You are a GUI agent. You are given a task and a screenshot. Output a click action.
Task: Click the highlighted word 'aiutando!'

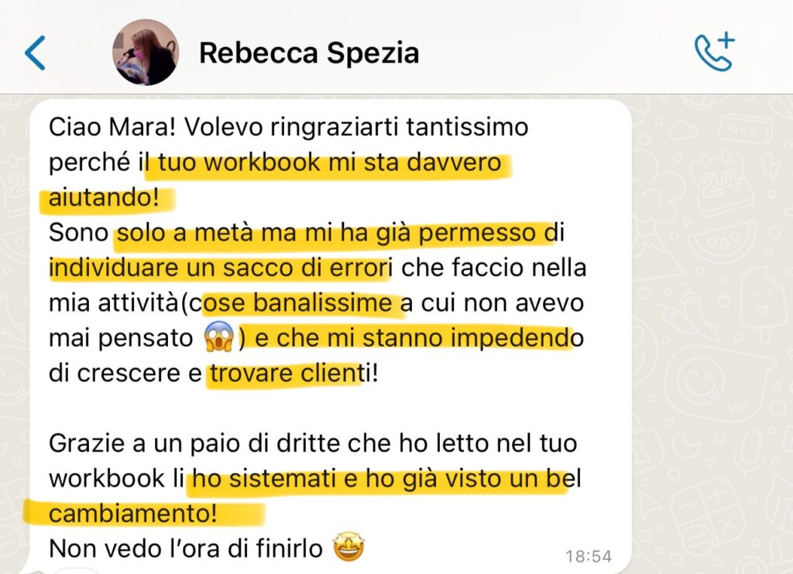(x=104, y=197)
